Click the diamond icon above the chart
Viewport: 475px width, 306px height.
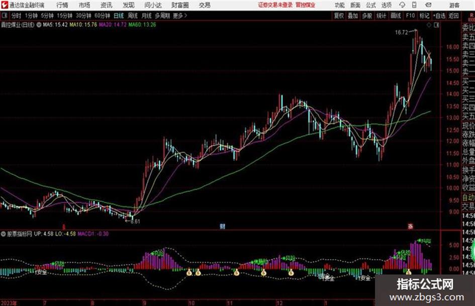[x=429, y=25]
